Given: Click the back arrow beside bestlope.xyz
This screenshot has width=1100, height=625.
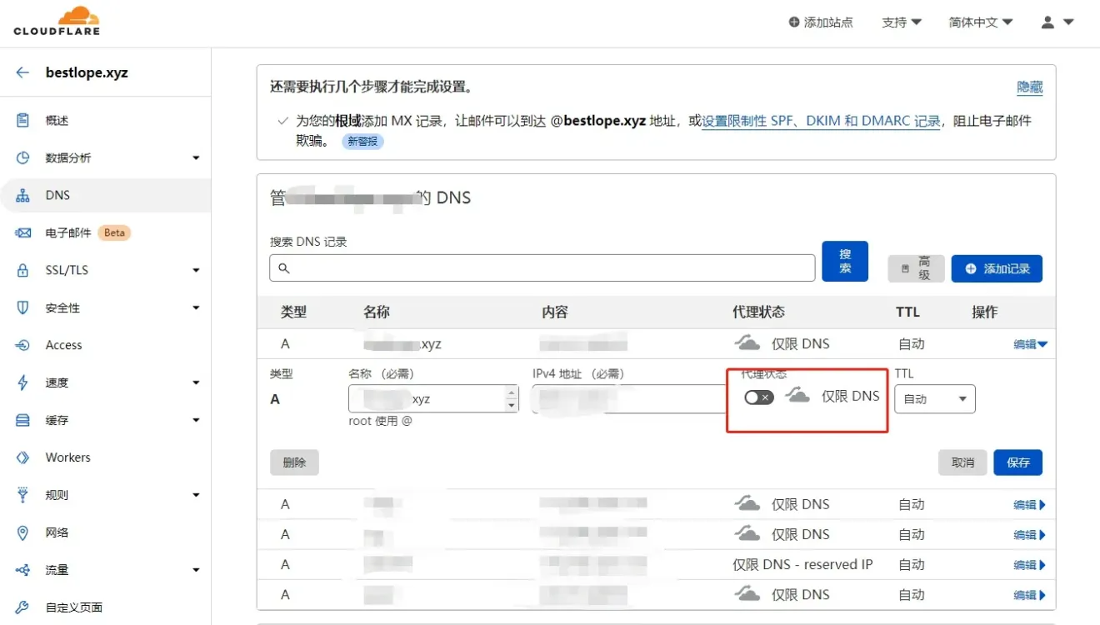Looking at the screenshot, I should pos(22,72).
